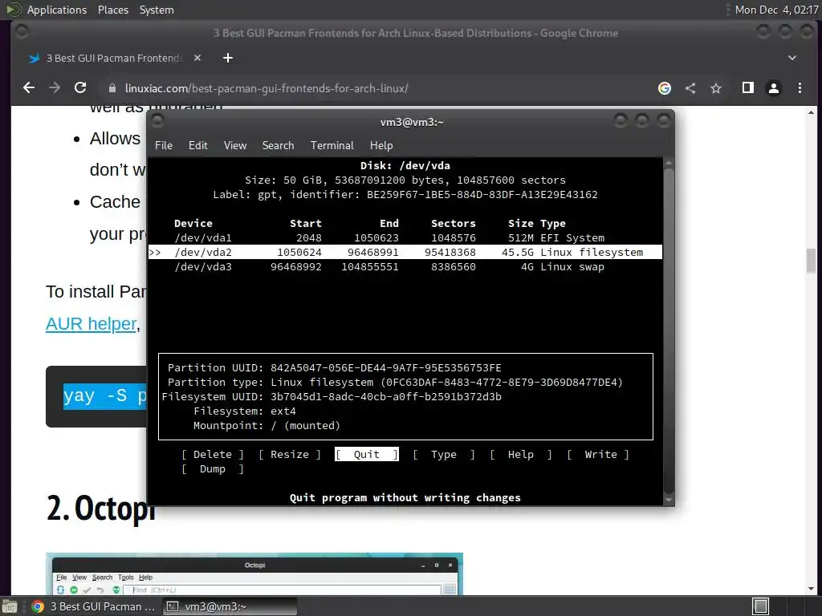Image resolution: width=822 pixels, height=616 pixels.
Task: Click the Dump option in cfdisk
Action: (212, 469)
